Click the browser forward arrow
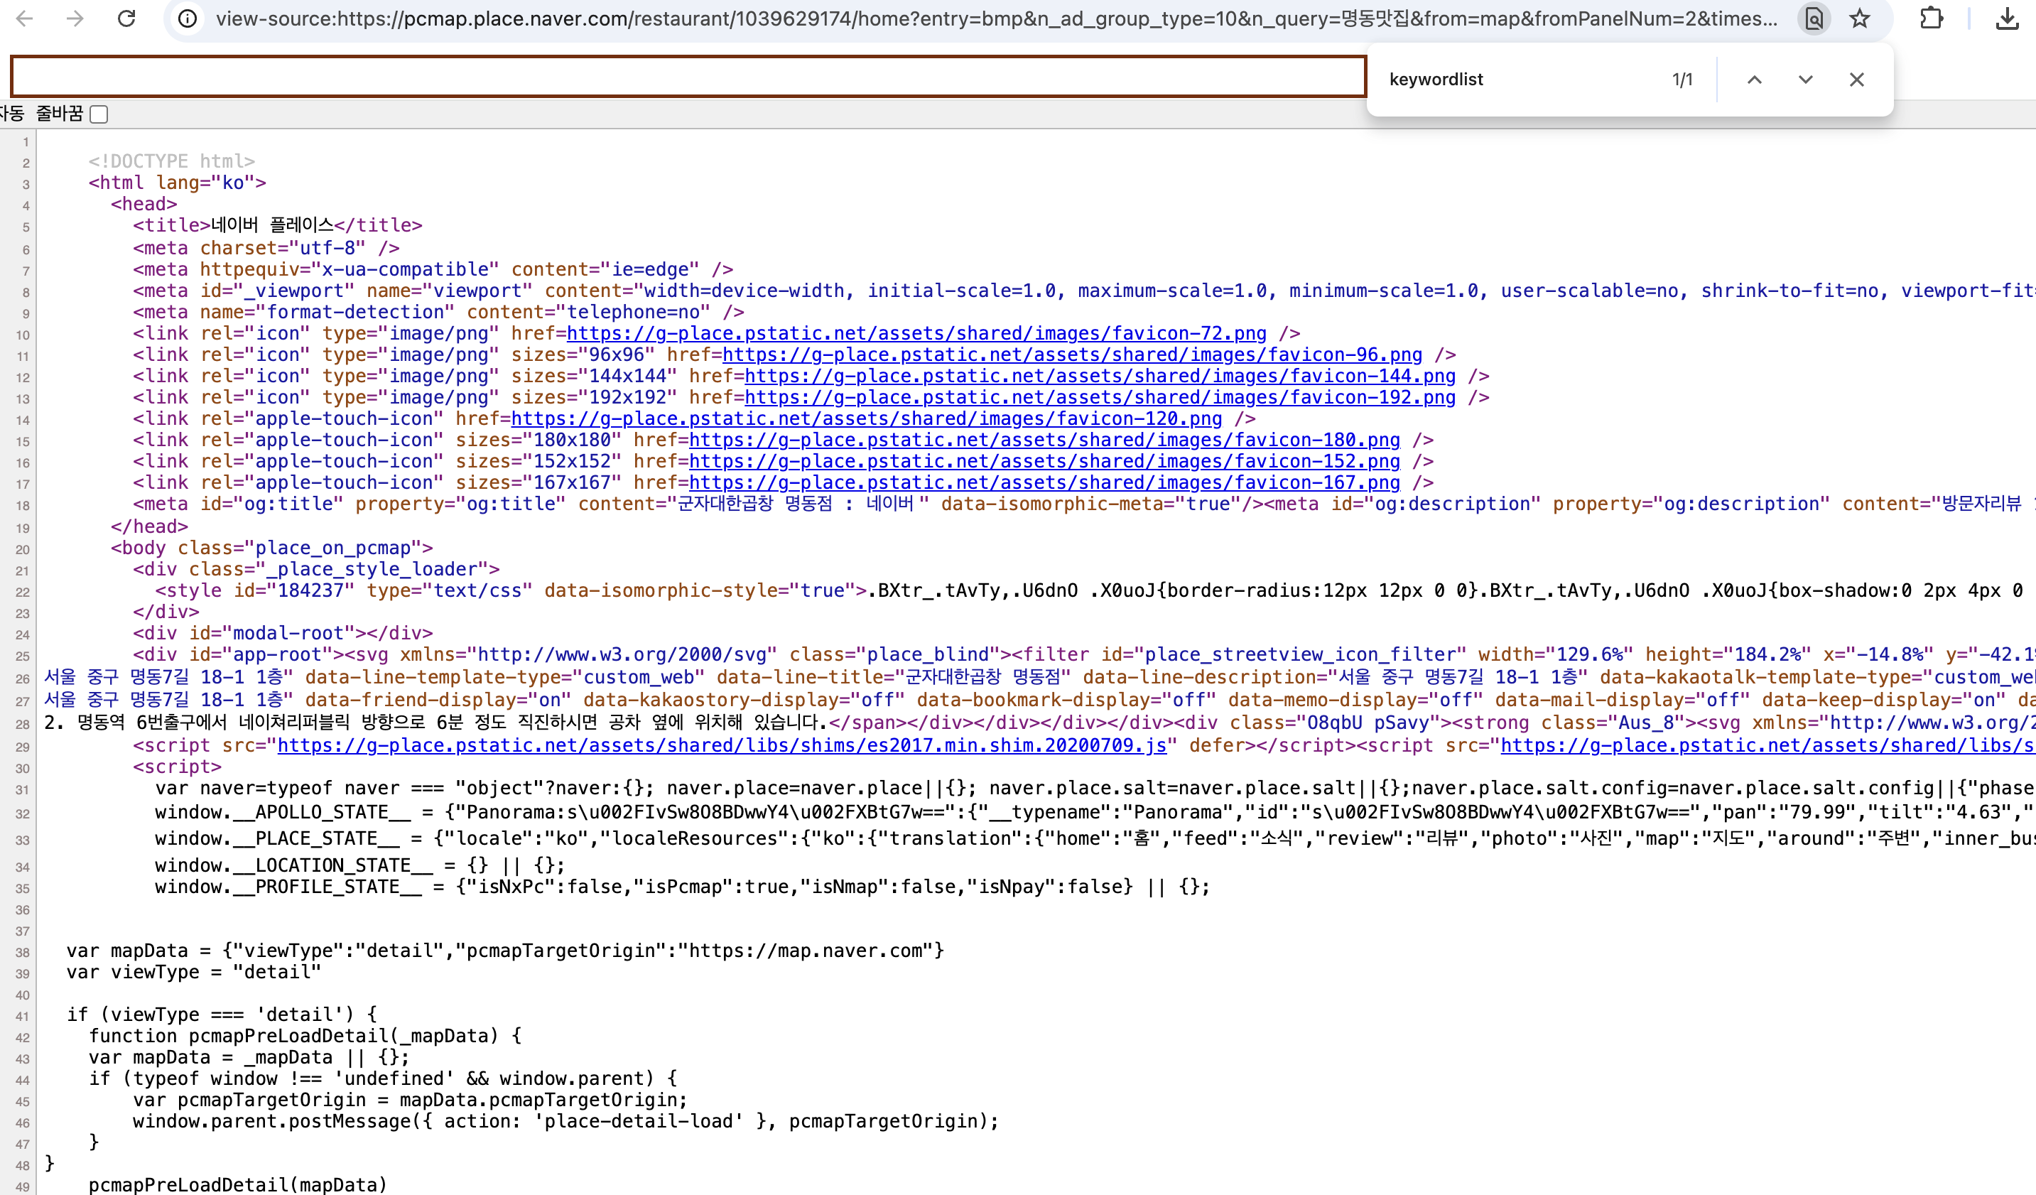 point(75,18)
